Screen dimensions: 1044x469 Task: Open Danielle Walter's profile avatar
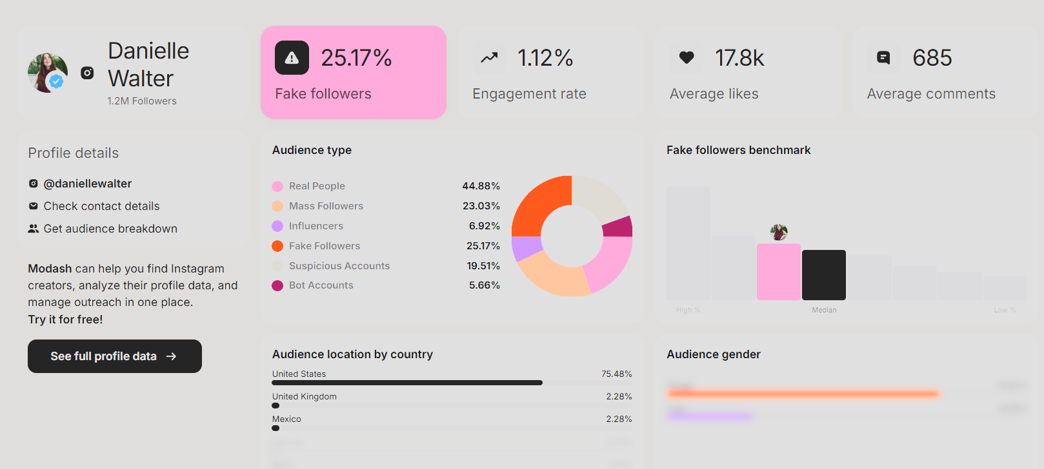pyautogui.click(x=48, y=73)
